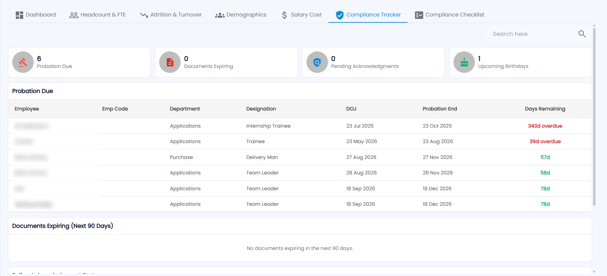Switch to Headcount & FTE tab
Screen dimensions: 607x276
tap(97, 15)
